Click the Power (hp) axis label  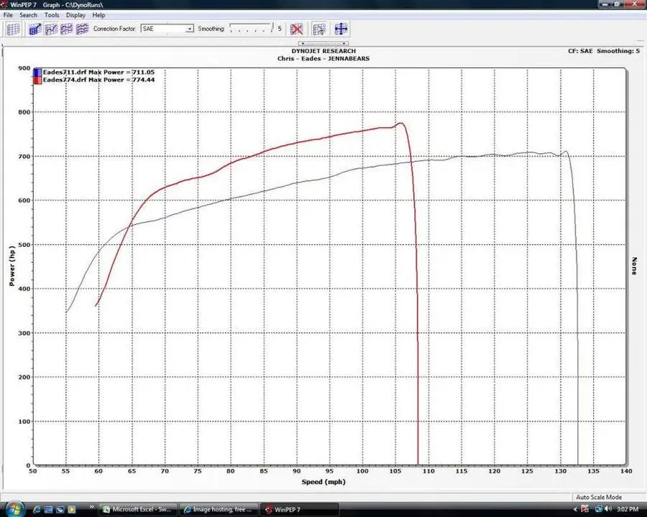(12, 266)
